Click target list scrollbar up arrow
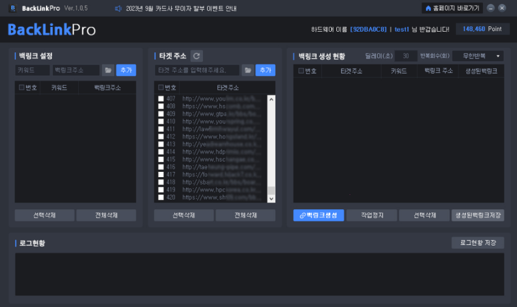This screenshot has height=307, width=517. click(x=271, y=99)
